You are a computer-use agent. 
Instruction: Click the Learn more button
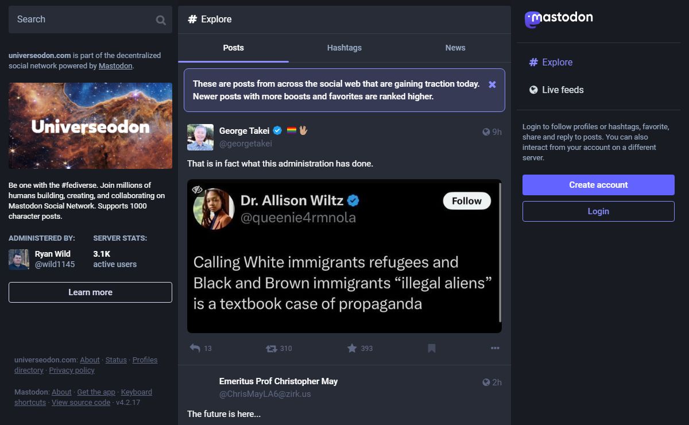tap(90, 292)
